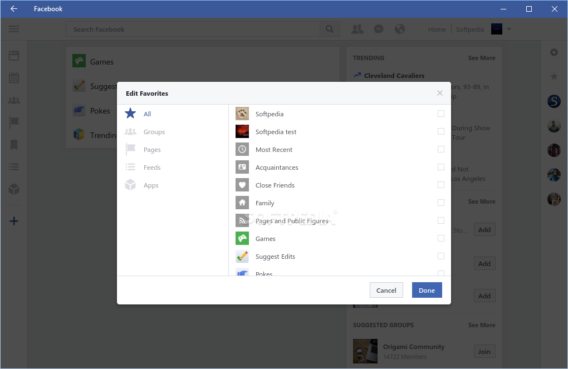Image resolution: width=568 pixels, height=369 pixels.
Task: Click the Acquaintances card icon
Action: pyautogui.click(x=242, y=167)
